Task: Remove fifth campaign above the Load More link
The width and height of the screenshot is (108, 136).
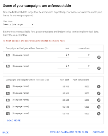Action: pos(99,114)
